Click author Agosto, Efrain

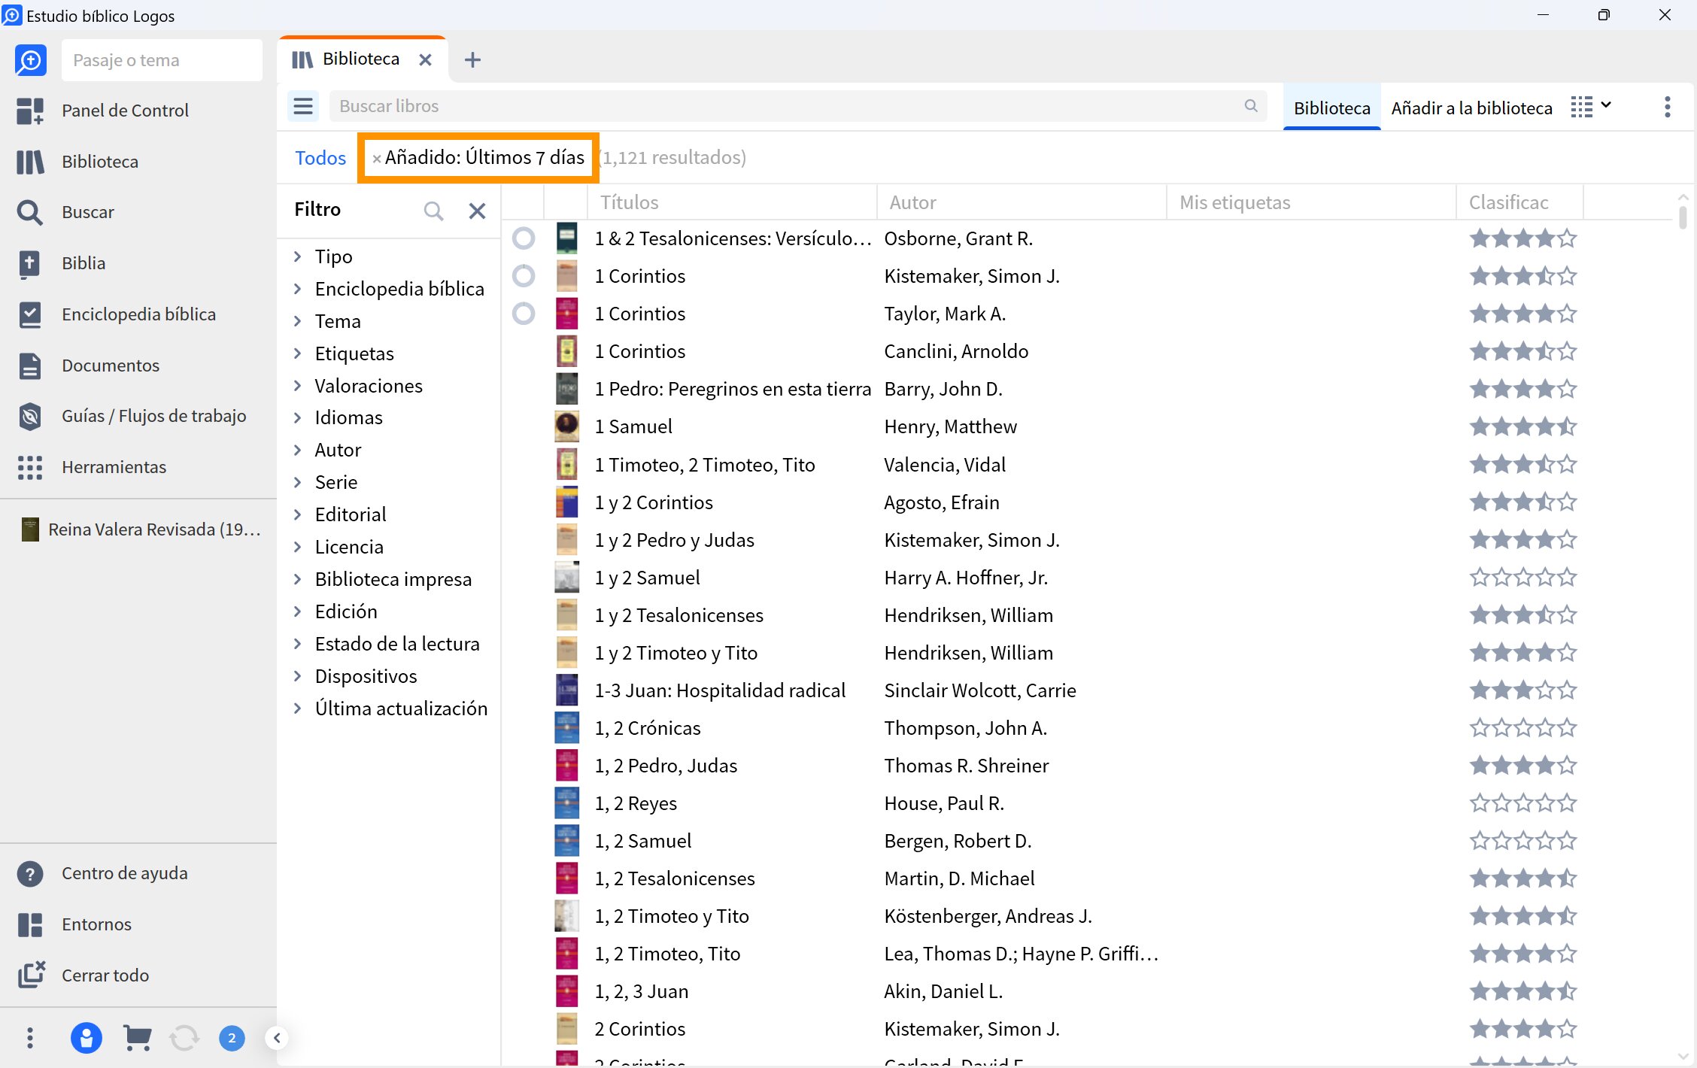point(942,502)
